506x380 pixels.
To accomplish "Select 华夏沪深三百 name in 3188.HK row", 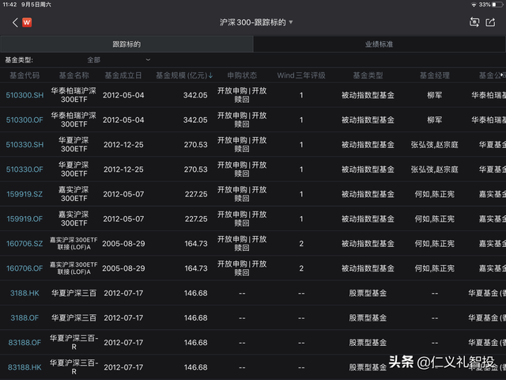I will coord(74,293).
